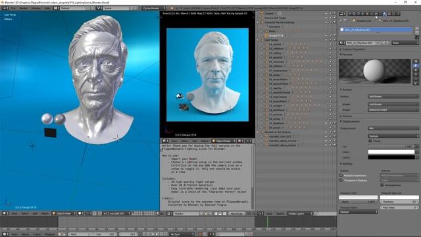Viewport: 421px width, 237px height.
Task: Jump to the timeline's first frame
Action: [143, 234]
